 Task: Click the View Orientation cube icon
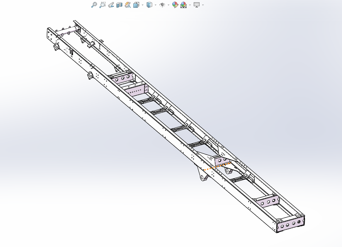coord(136,5)
